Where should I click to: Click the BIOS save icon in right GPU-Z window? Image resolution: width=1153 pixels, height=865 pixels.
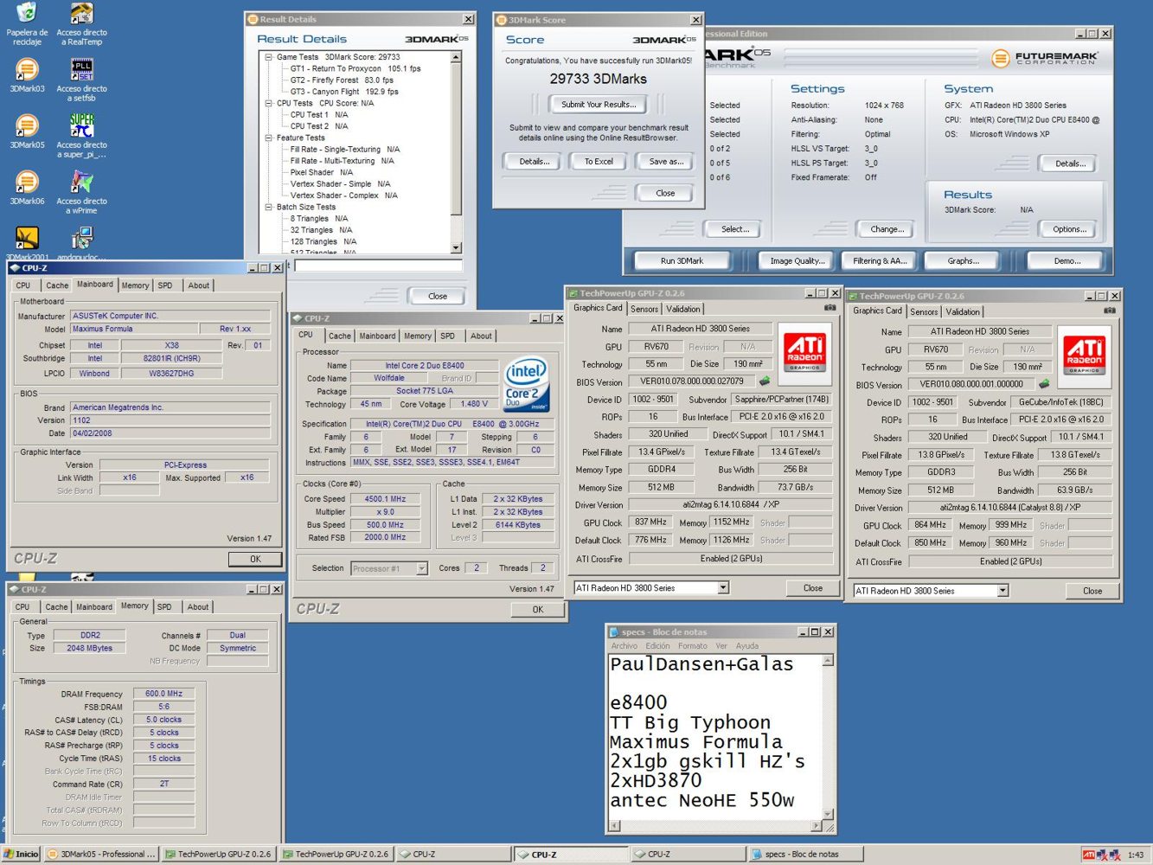[1044, 383]
